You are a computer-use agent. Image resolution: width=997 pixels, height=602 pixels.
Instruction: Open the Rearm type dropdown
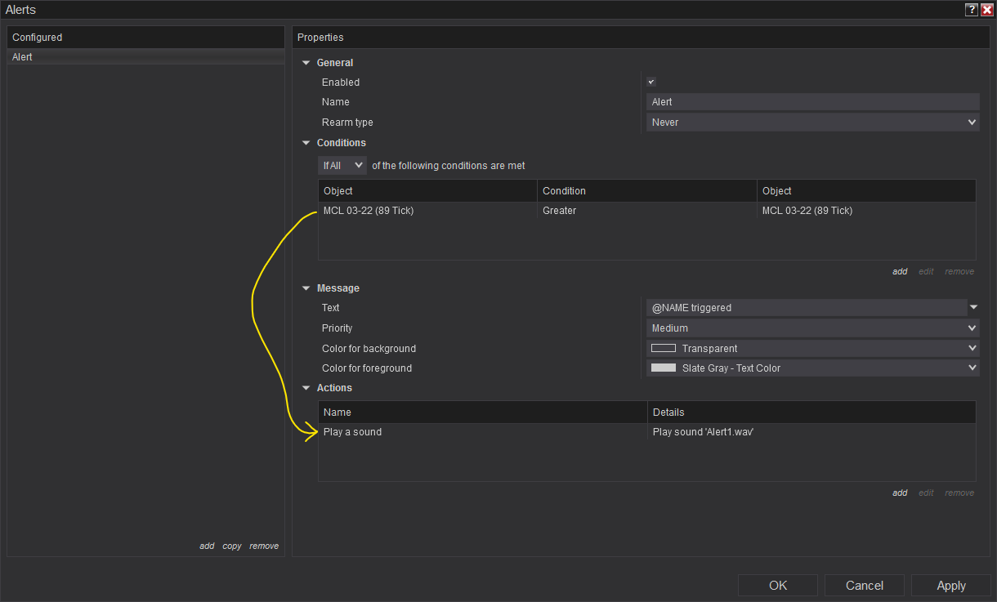812,123
